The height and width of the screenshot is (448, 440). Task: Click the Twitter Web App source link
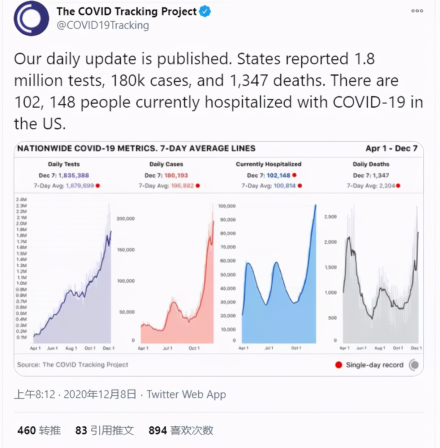pyautogui.click(x=186, y=395)
